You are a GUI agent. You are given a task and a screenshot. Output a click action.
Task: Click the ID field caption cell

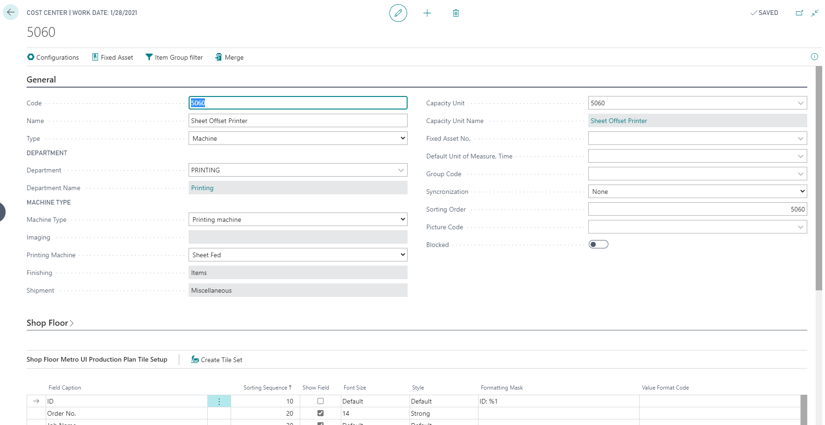(127, 401)
